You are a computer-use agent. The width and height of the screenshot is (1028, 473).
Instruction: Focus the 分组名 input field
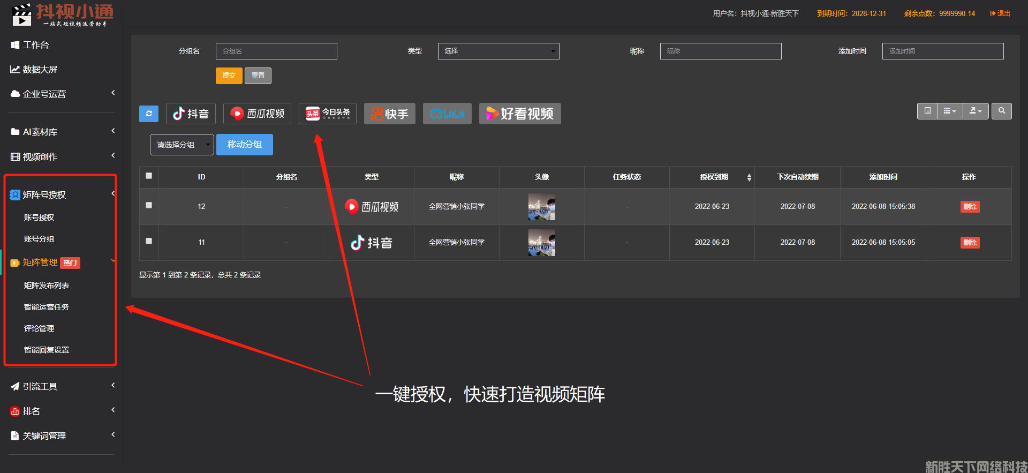click(x=276, y=51)
